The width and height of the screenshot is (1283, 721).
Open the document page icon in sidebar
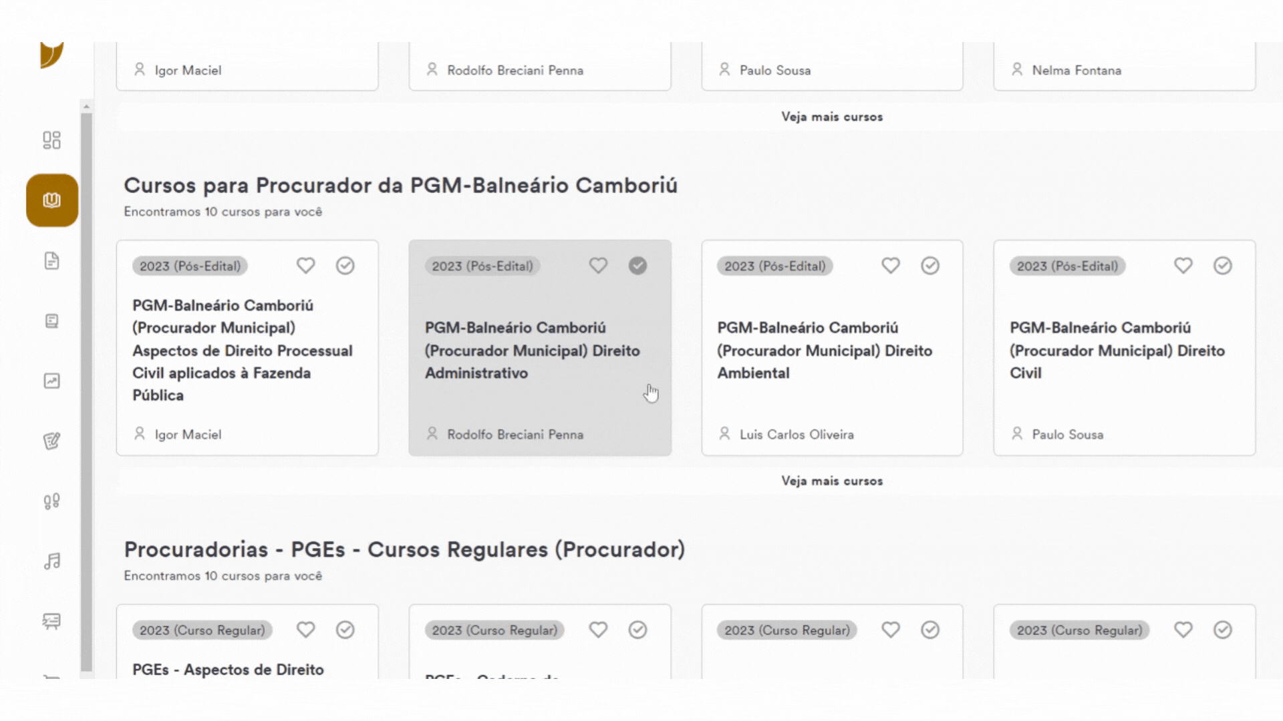click(x=51, y=260)
